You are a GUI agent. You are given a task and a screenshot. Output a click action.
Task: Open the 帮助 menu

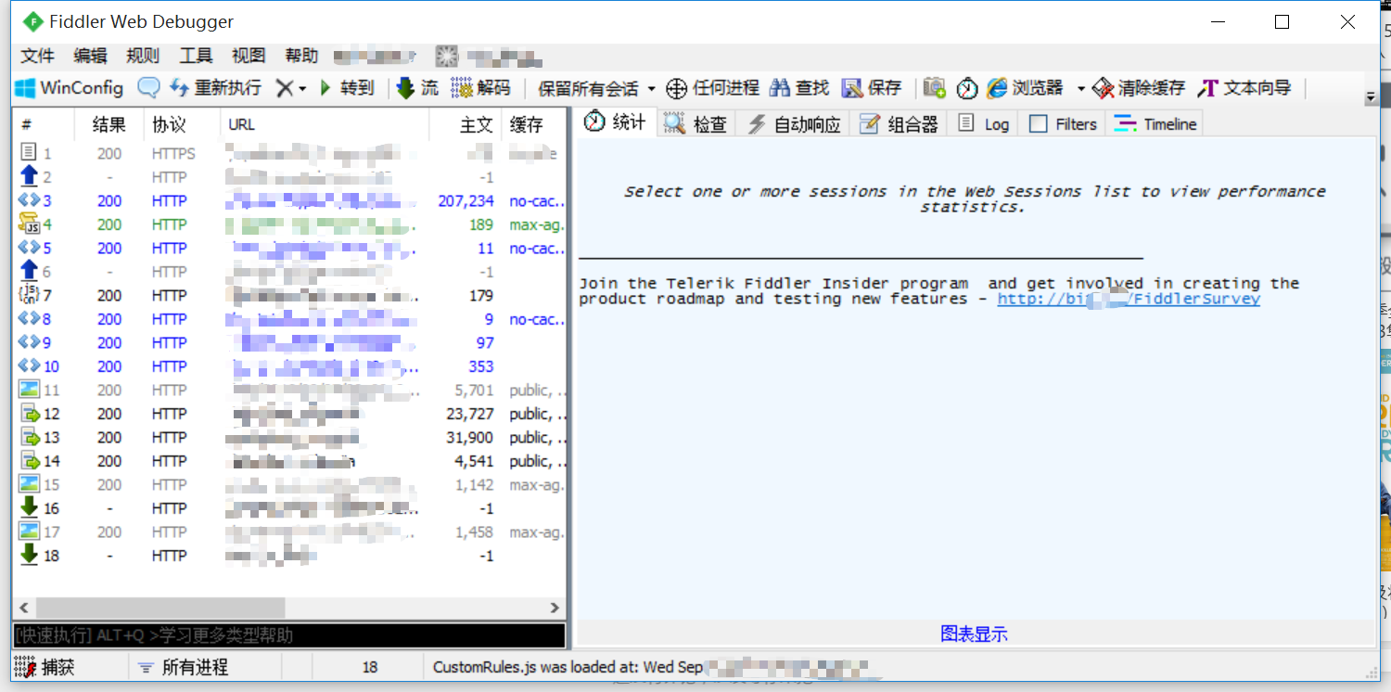tap(301, 57)
